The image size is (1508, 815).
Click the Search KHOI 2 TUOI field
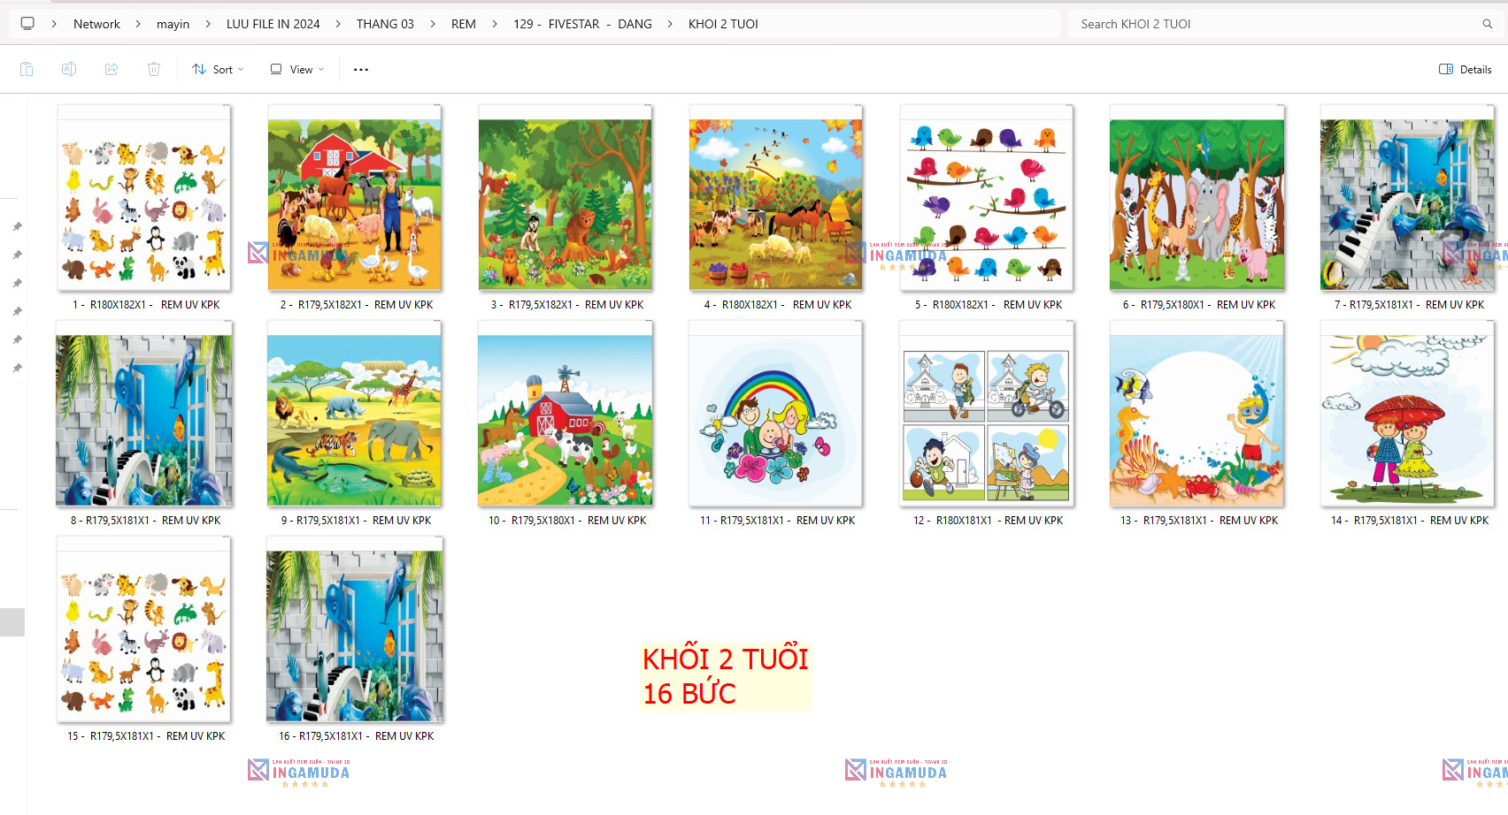(x=1274, y=24)
